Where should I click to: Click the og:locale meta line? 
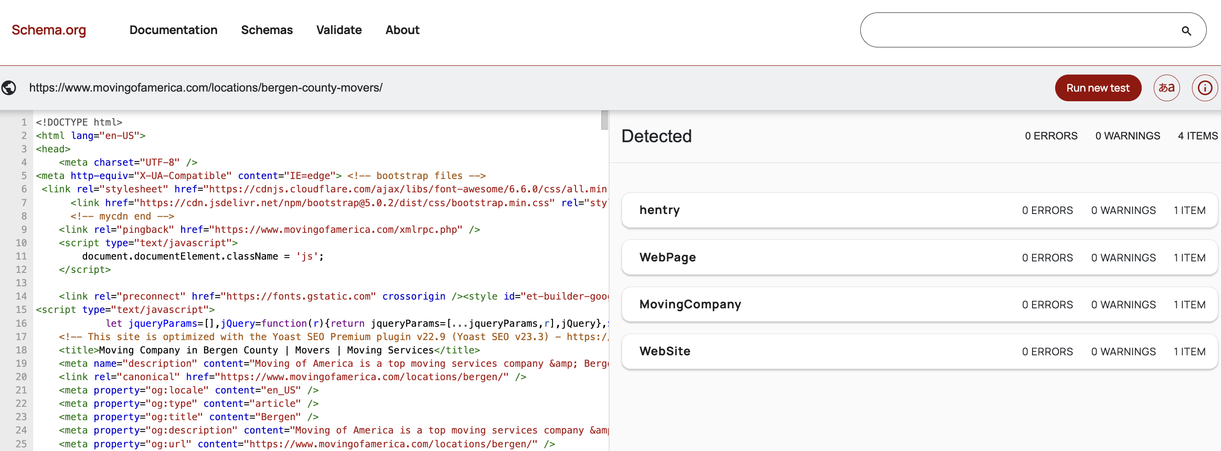point(188,390)
